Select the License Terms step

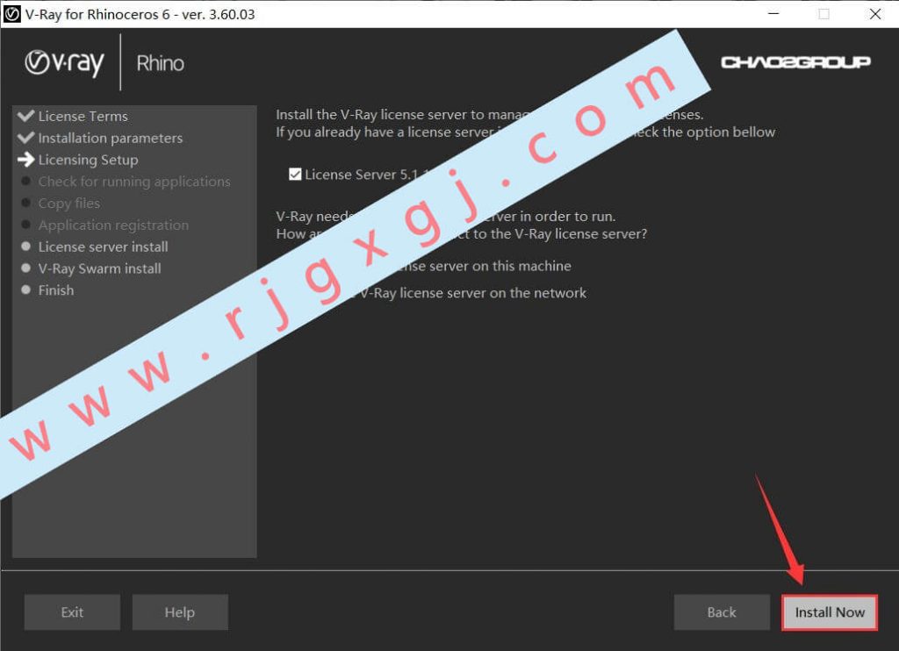coord(83,117)
